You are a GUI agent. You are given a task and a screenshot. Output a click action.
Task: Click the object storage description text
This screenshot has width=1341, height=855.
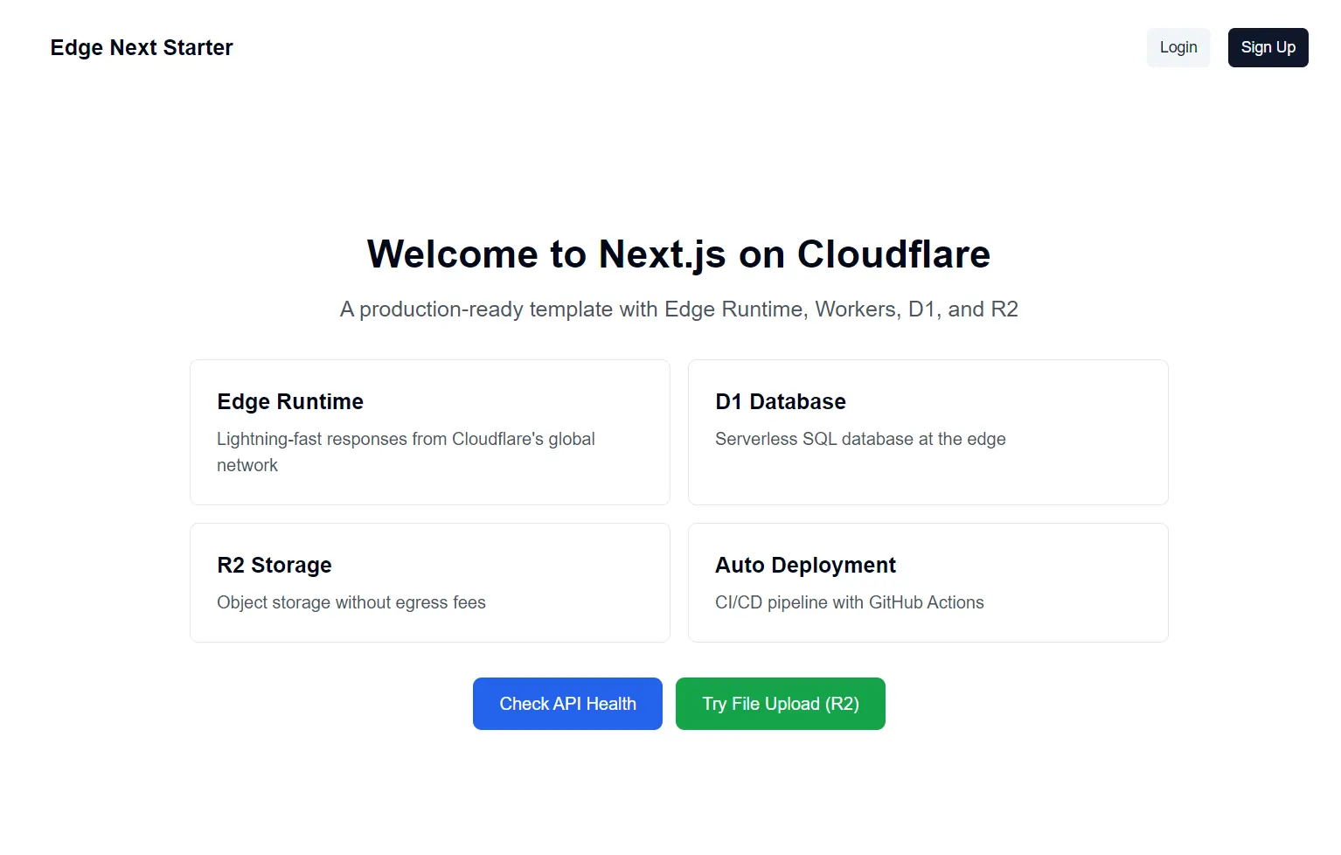pyautogui.click(x=351, y=602)
